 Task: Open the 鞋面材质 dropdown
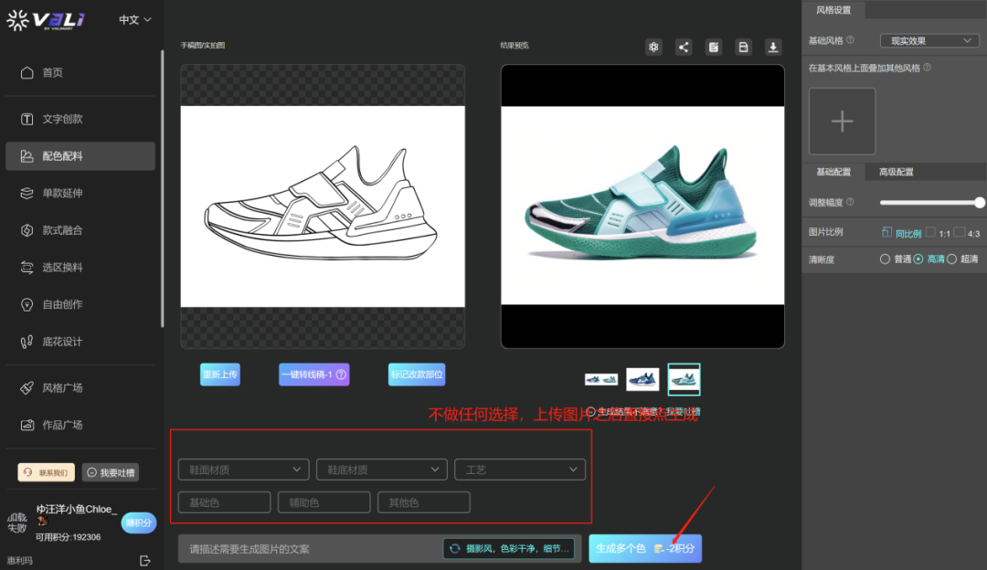click(x=243, y=470)
